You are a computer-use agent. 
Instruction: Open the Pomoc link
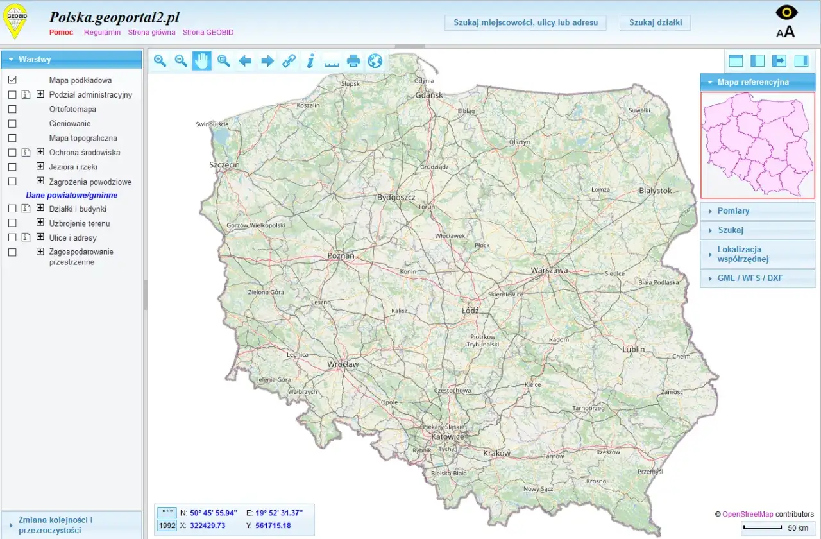[x=61, y=32]
